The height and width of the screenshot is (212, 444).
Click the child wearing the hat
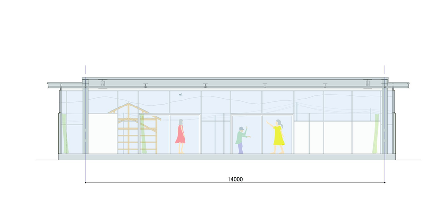click(240, 140)
